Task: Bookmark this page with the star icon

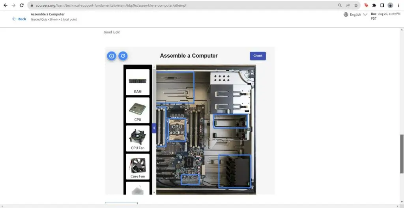Action: click(356, 5)
